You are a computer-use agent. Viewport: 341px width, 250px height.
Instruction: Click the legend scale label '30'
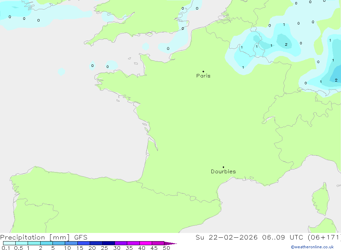pyautogui.click(x=117, y=248)
